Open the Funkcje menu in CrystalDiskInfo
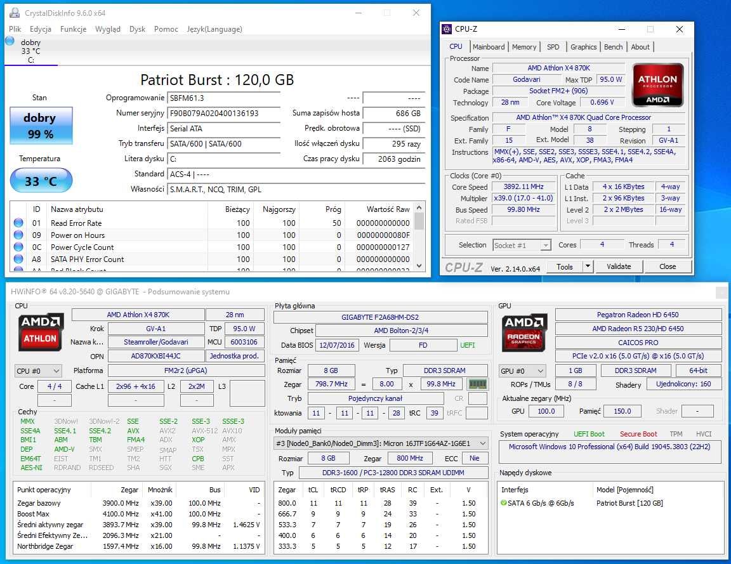 [x=73, y=29]
